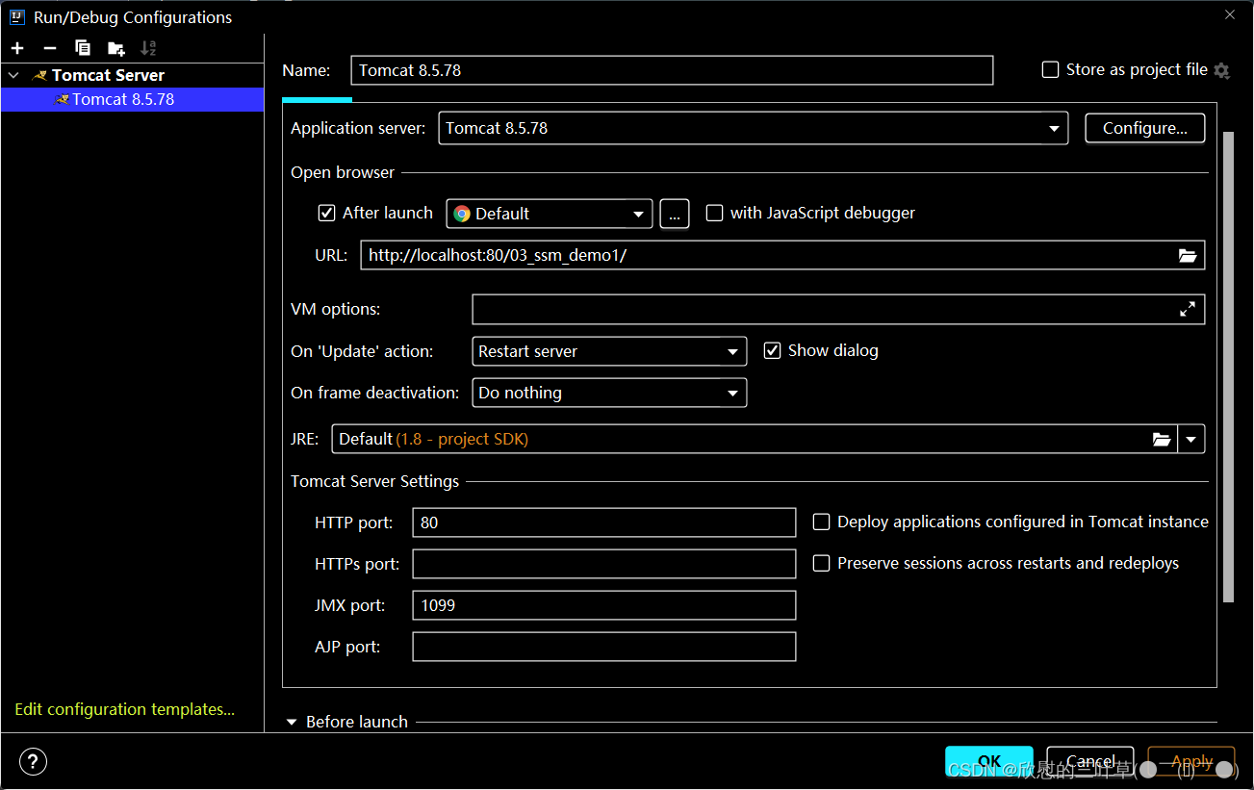Collapse Tomcat Server tree node

point(13,75)
